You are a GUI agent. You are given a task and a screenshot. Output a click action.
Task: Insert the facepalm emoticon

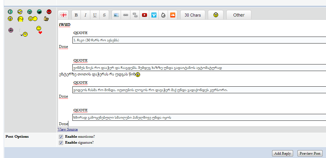pos(20,19)
